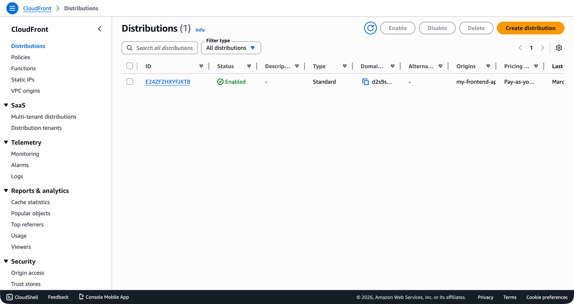
Task: Open Popular objects report
Action: click(31, 213)
